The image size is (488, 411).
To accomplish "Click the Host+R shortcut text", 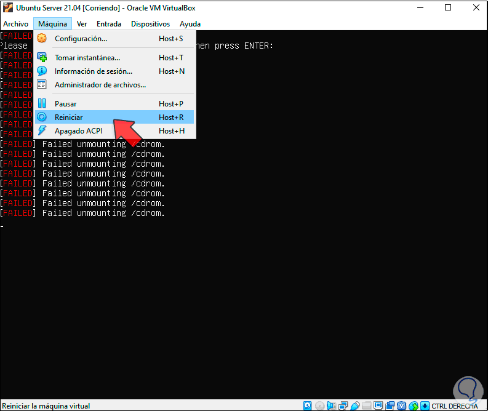I will tap(171, 118).
